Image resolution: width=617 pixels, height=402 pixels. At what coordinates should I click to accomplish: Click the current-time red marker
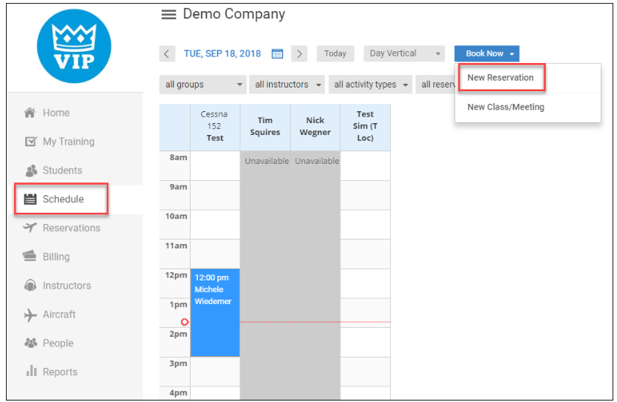click(185, 322)
